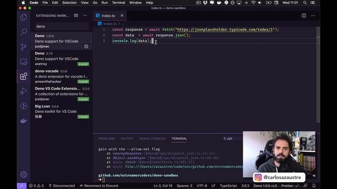Click the feedback icon in status bar
337x189 pixels.
(305, 185)
